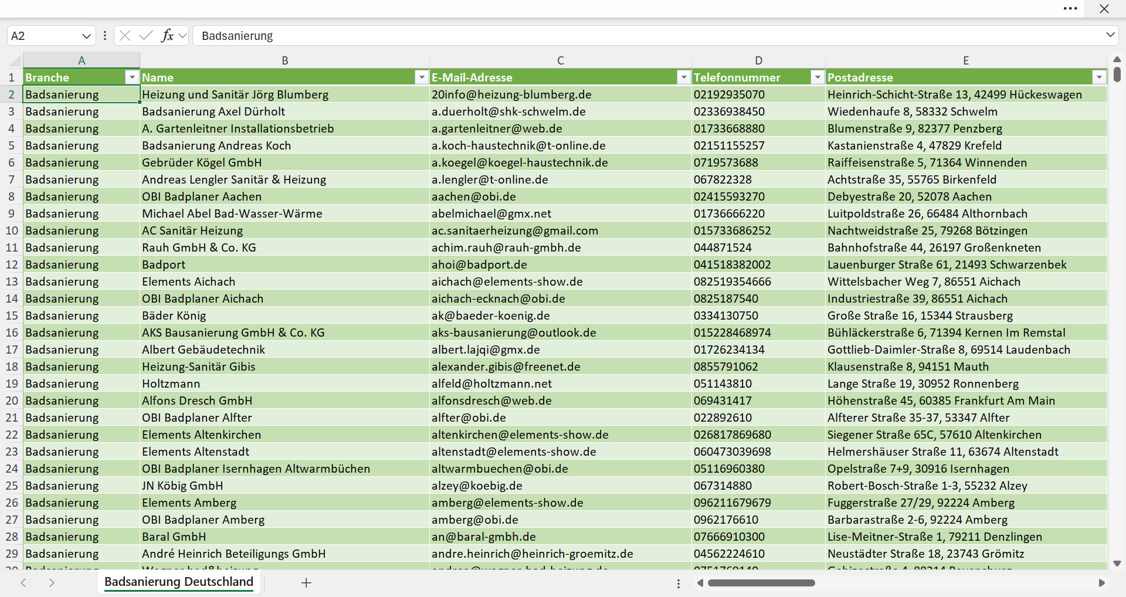Viewport: 1126px width, 597px height.
Task: Go to previous sheet arrow
Action: tap(23, 582)
